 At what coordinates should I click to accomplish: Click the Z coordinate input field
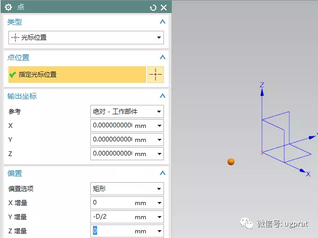pos(112,153)
